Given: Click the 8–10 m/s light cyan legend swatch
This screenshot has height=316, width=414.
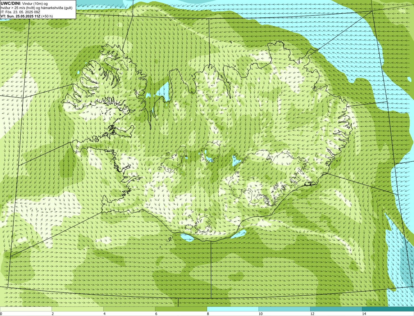Looking at the screenshot, I should (x=233, y=309).
